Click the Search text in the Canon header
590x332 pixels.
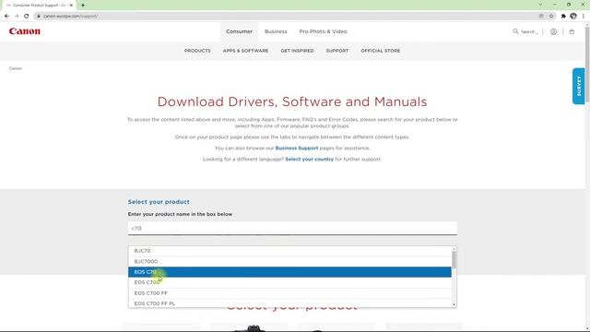point(529,32)
